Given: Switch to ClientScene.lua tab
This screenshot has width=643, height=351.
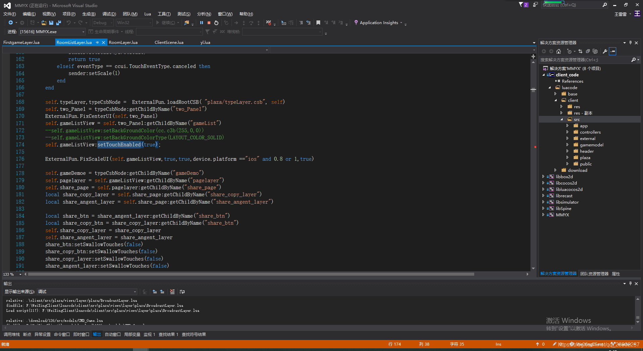Looking at the screenshot, I should click(x=169, y=43).
